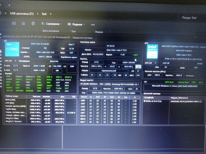Click the Виробнича одиниця button
Screen dimensions: 206x154
coord(69,57)
